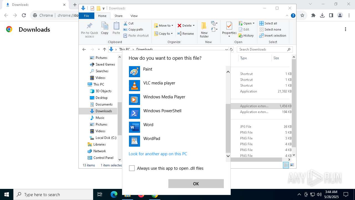Create a New folder
This screenshot has height=200, width=355.
(x=204, y=30)
